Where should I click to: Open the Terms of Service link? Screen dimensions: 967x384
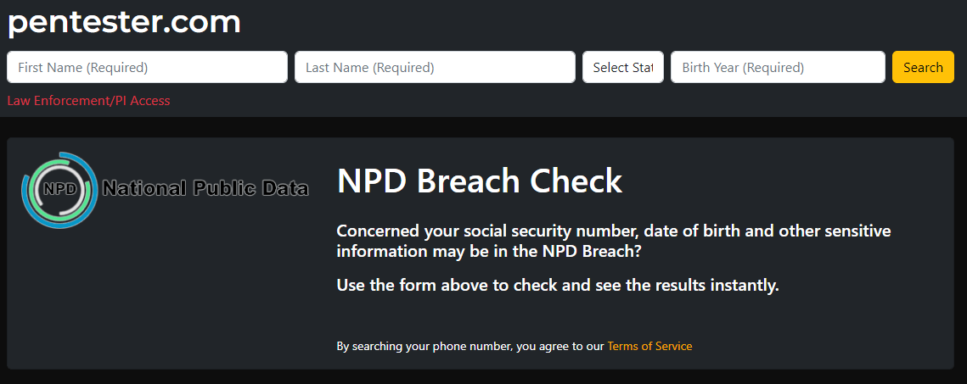pyautogui.click(x=649, y=346)
